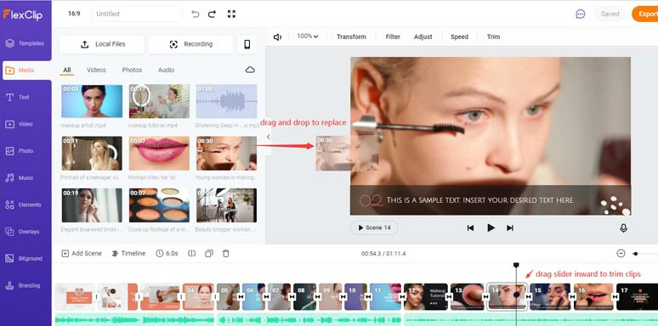Open the mobile phone upload icon
The image size is (658, 326).
(247, 44)
